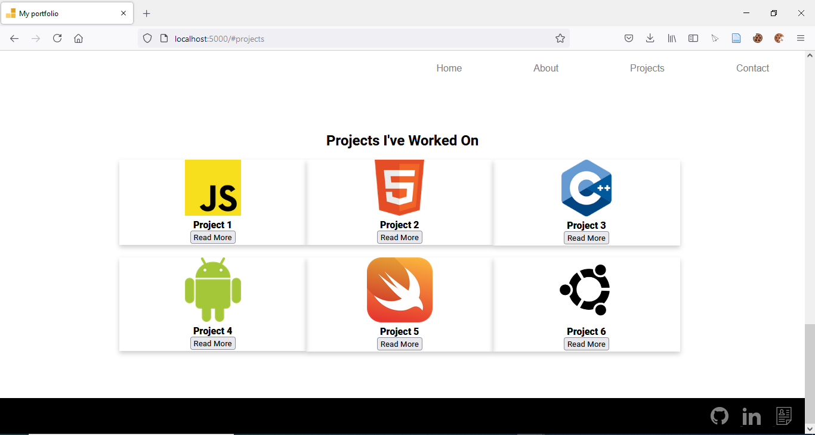Click Read More for Project 3

pyautogui.click(x=586, y=238)
